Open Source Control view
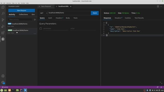Screen dimensions: 164x92 (x=3, y=20)
